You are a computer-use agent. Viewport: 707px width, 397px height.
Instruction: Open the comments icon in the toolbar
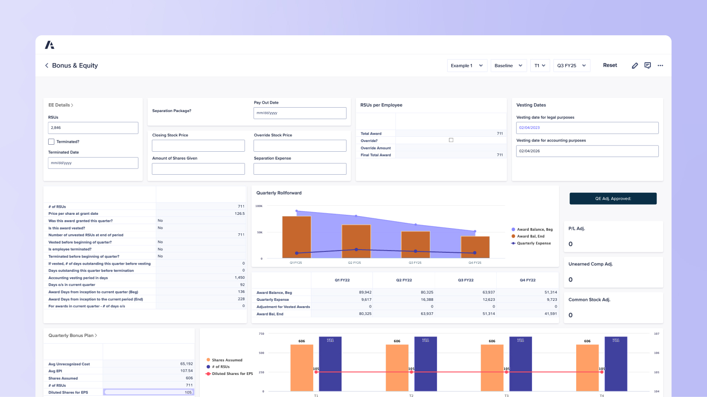click(x=648, y=65)
